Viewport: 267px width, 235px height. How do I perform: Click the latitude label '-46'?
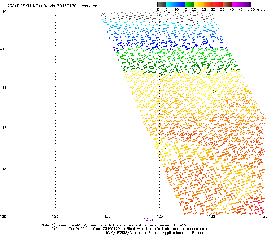tap(3, 128)
